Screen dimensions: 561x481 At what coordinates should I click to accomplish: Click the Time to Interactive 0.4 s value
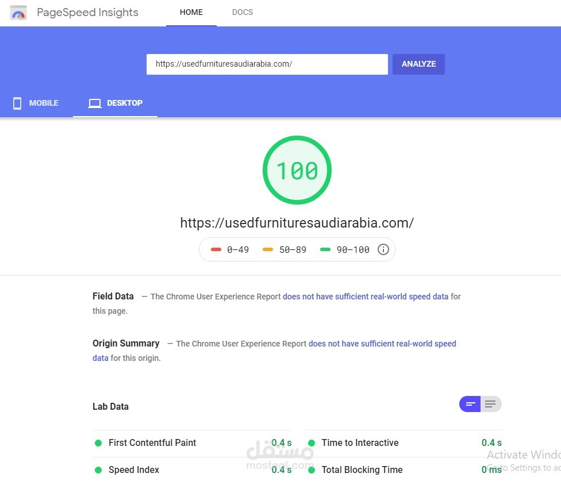click(491, 442)
